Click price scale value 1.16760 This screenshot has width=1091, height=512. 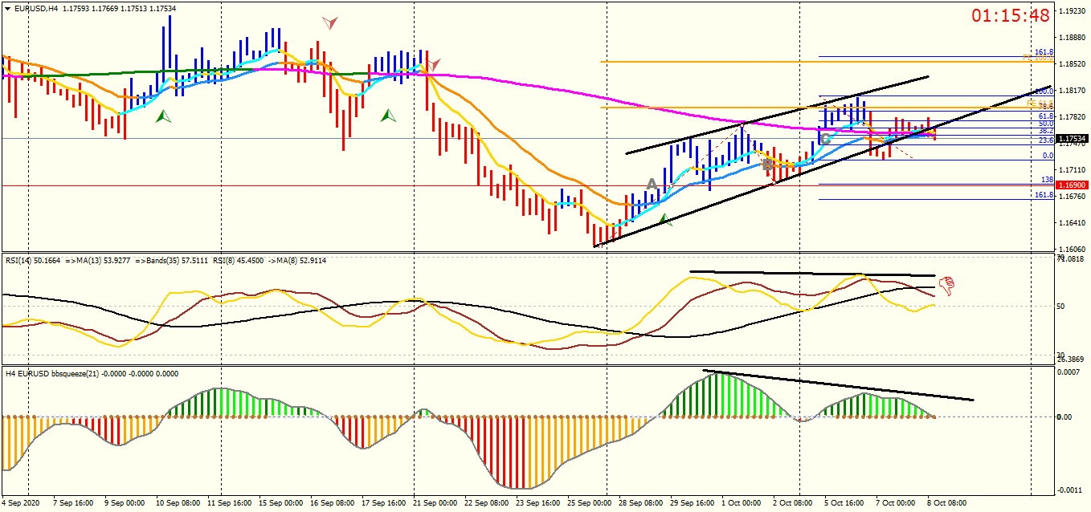pyautogui.click(x=1073, y=197)
